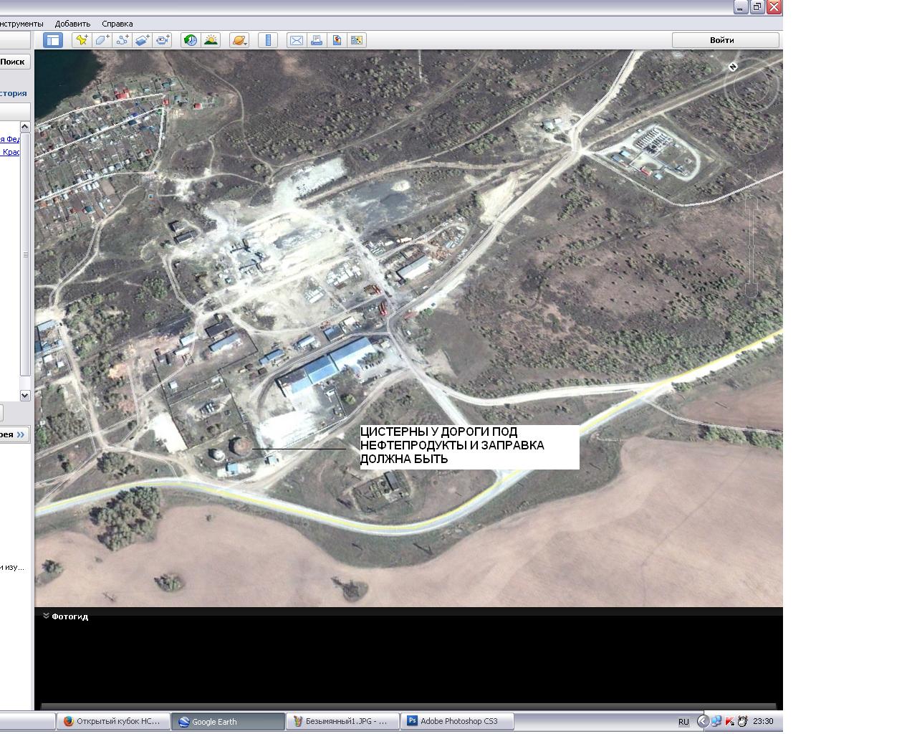Print the current view
917x734 pixels.
click(x=316, y=40)
